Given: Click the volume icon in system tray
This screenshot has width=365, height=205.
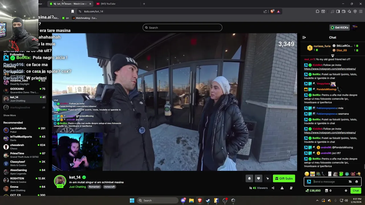Looking at the screenshot, I should point(346,200).
